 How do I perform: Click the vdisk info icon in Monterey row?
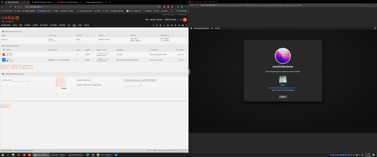click(108, 53)
